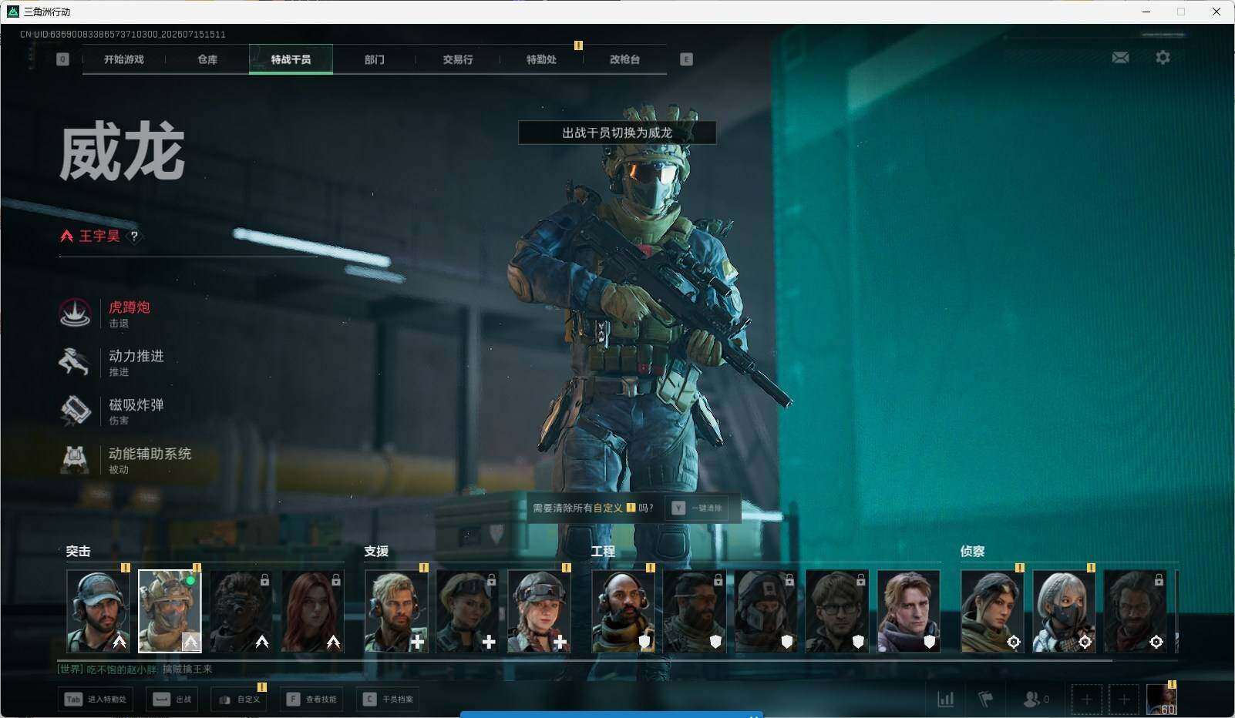Open settings via the gear icon

click(1163, 58)
